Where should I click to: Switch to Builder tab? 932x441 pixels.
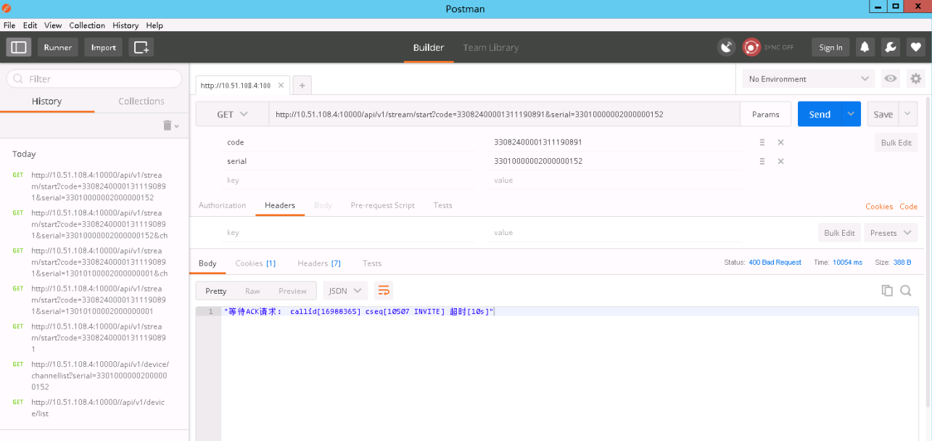coord(429,47)
